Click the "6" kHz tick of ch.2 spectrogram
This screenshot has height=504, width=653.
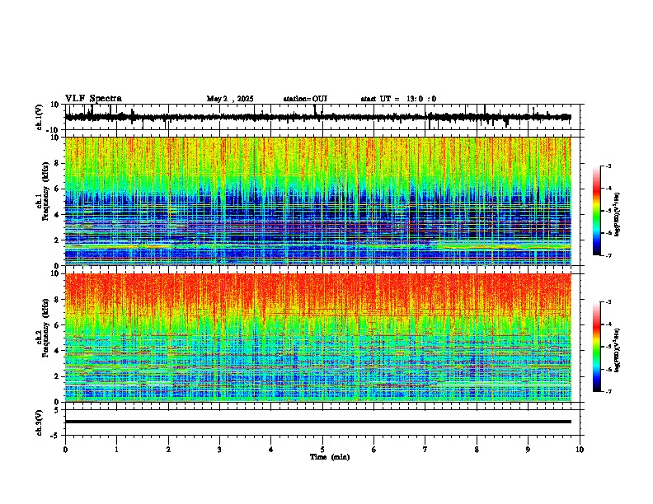57,325
